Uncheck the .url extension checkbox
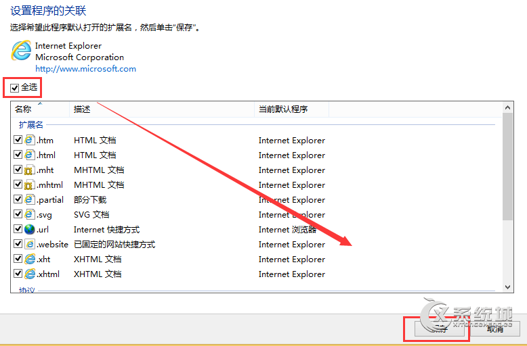 tap(18, 228)
